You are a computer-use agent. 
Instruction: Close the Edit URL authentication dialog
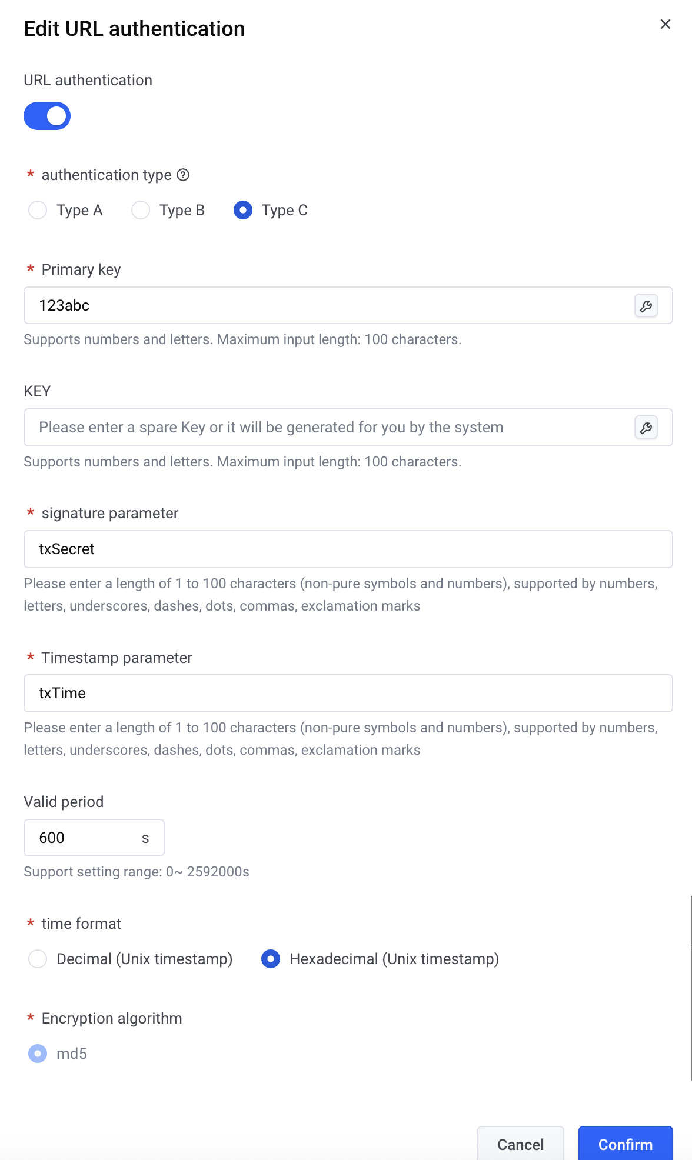pyautogui.click(x=665, y=24)
